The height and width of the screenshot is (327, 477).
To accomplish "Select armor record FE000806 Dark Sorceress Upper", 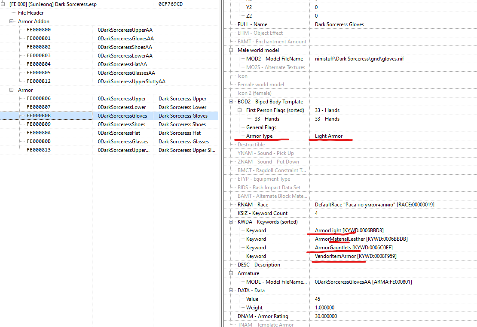I will 109,98.
